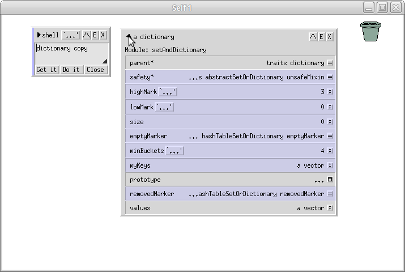Click 'a vector' value in values row
The width and height of the screenshot is (405, 272).
coord(310,208)
